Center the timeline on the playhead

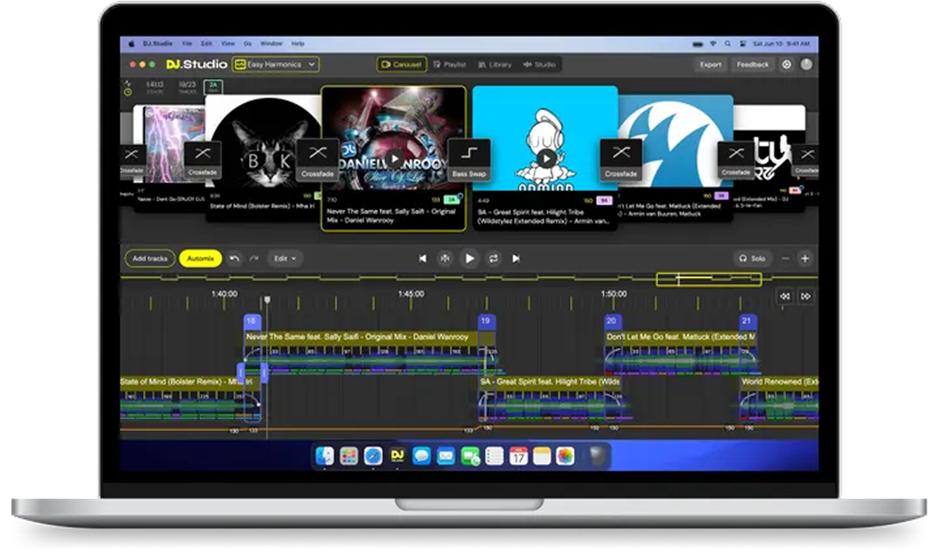[445, 259]
